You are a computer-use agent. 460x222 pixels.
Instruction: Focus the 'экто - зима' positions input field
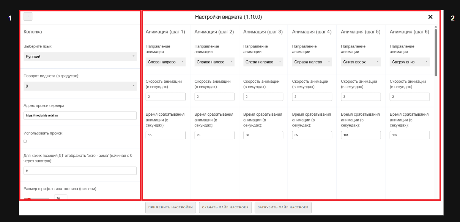point(80,171)
